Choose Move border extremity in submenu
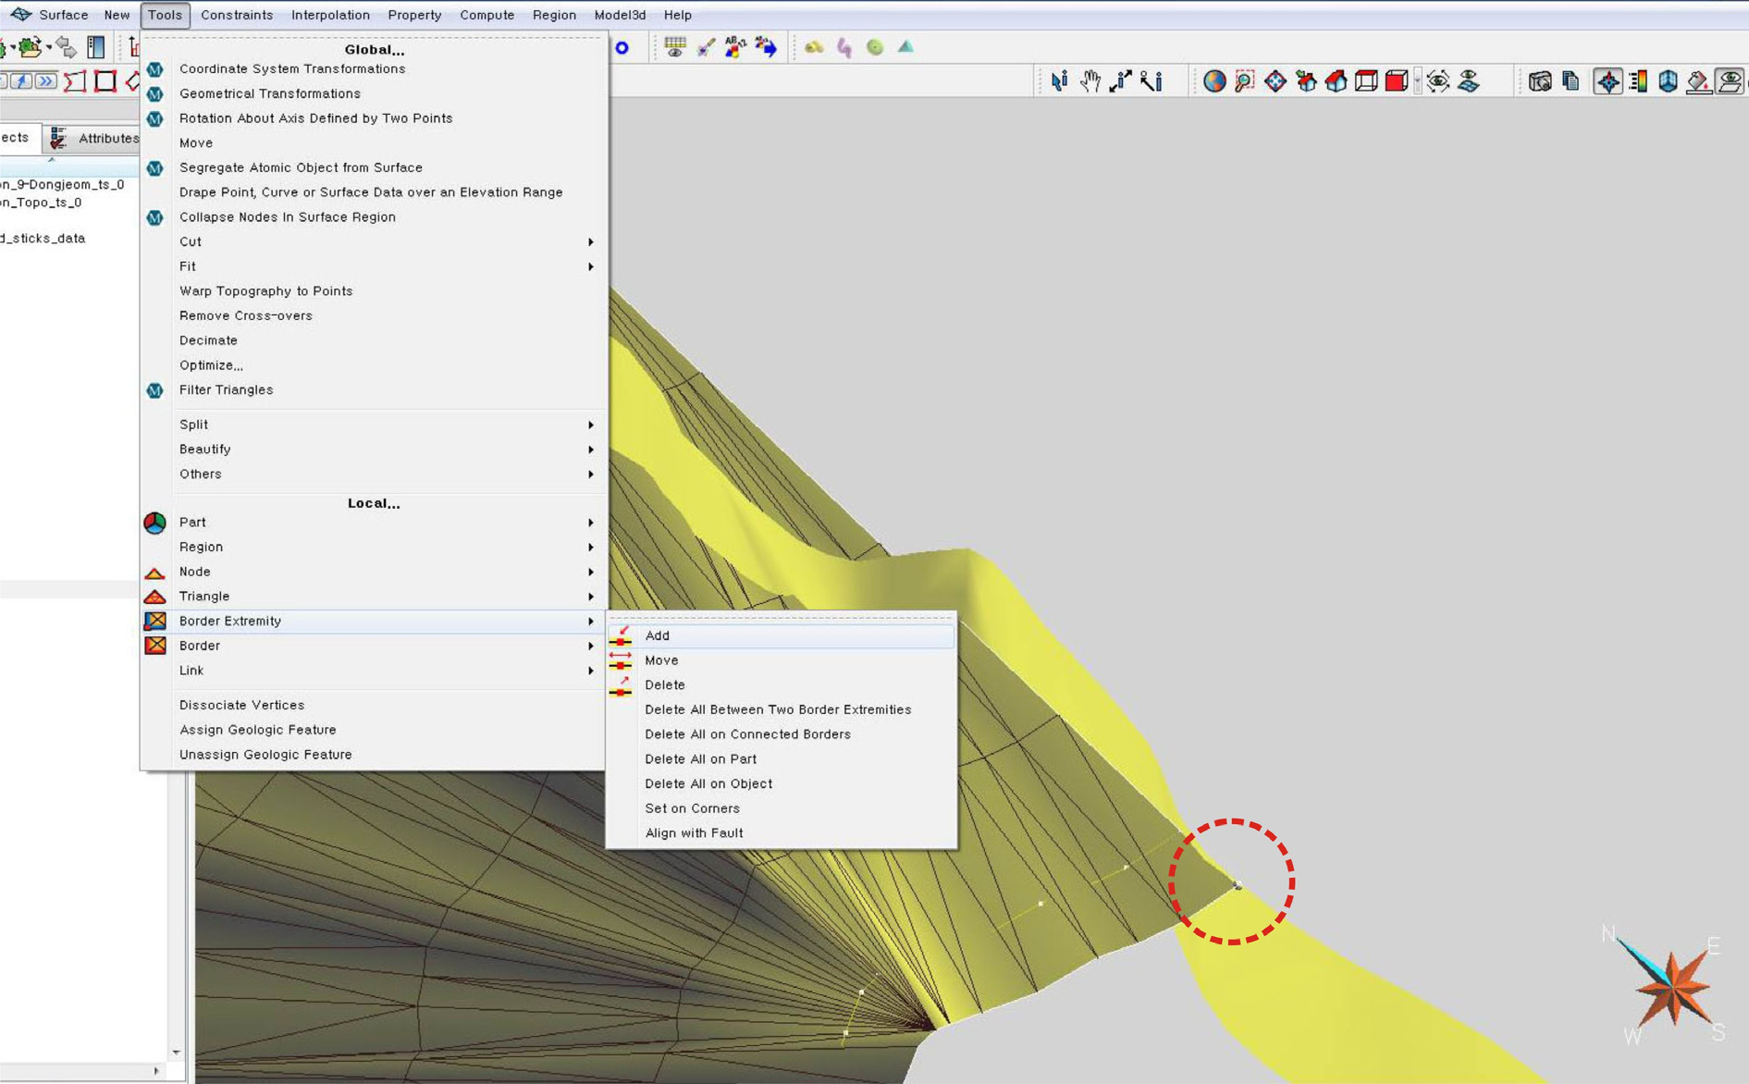This screenshot has width=1749, height=1084. pos(781,660)
